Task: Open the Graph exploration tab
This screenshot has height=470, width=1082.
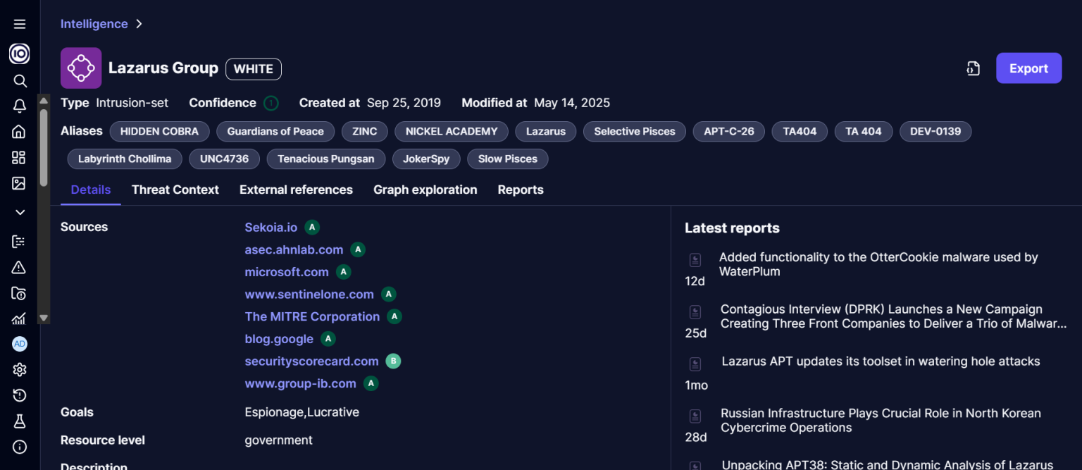Action: click(425, 190)
